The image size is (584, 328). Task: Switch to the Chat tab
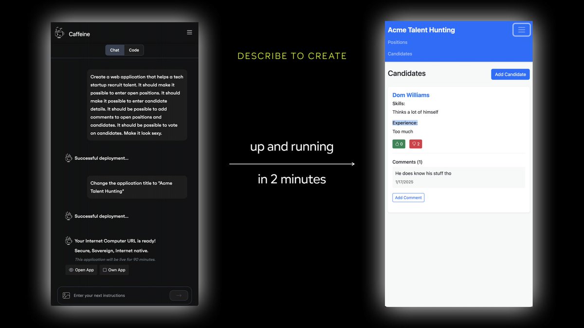[x=115, y=50]
